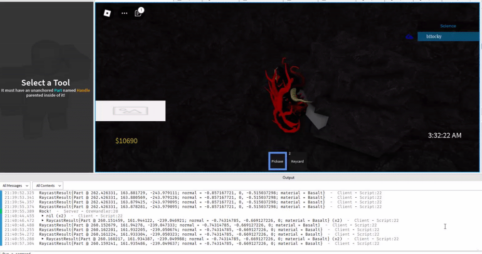The height and width of the screenshot is (254, 482).
Task: Click the OreHandler:20 script reference
Action: [x=102, y=211]
